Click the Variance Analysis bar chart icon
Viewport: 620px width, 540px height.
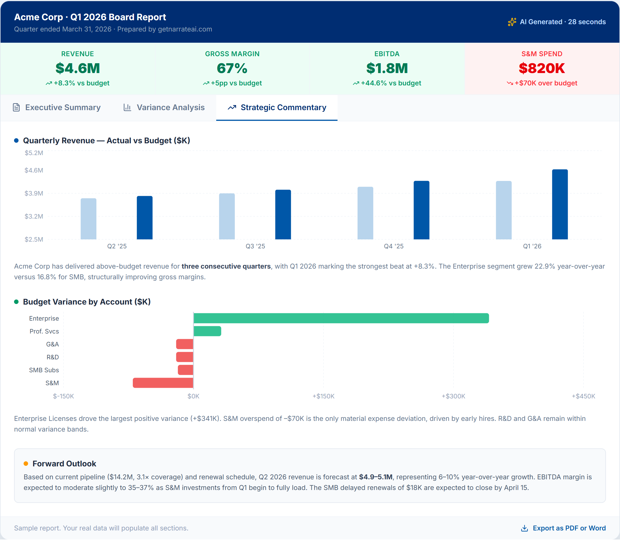coord(127,108)
